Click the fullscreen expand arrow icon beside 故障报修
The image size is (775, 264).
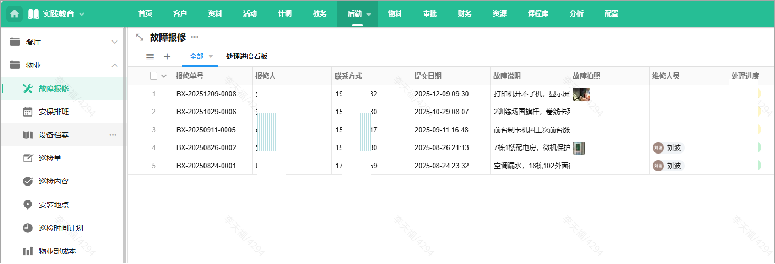[139, 37]
